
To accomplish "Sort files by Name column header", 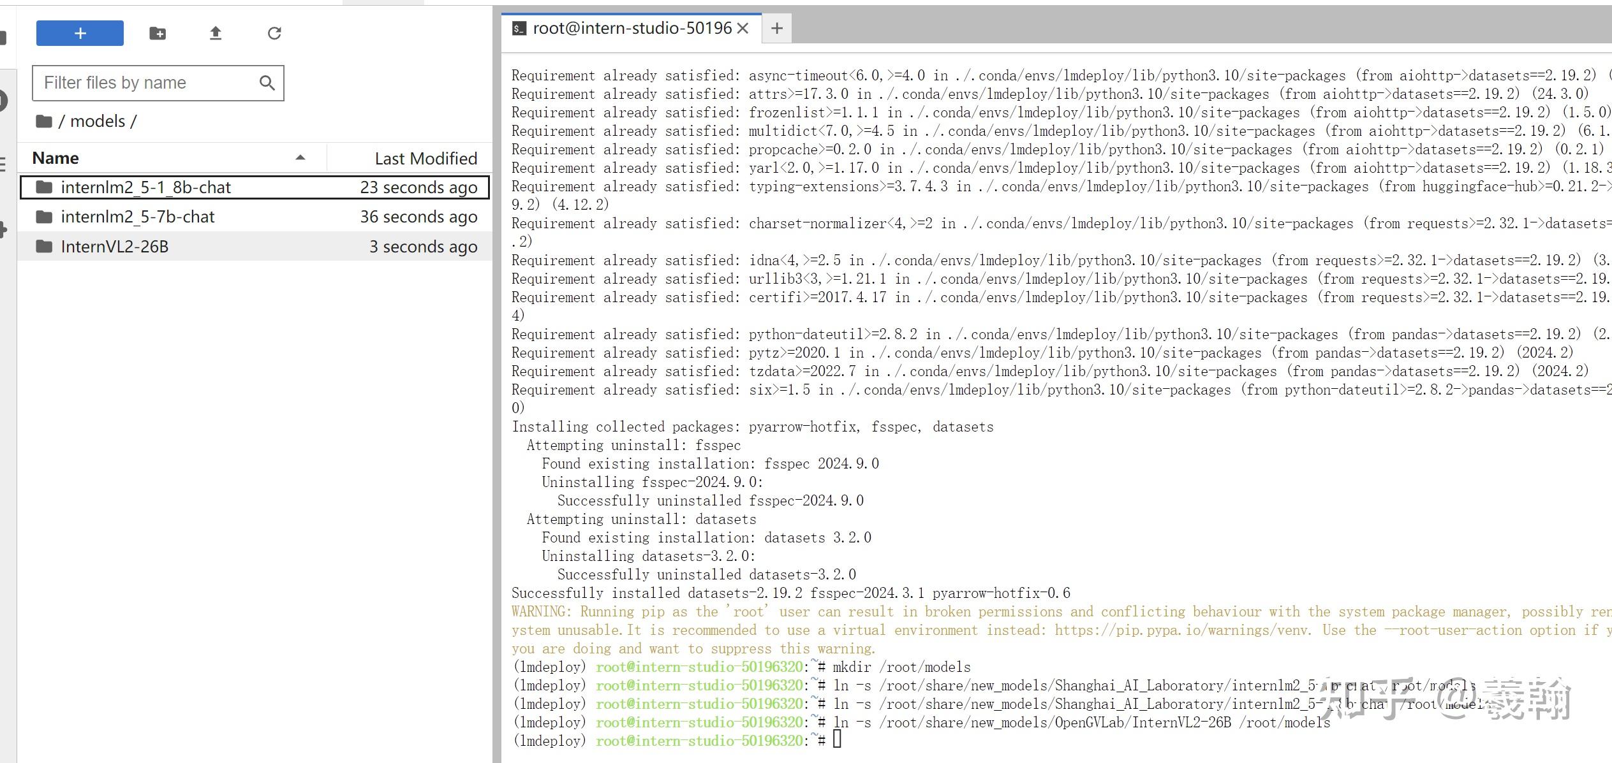I will (x=56, y=158).
